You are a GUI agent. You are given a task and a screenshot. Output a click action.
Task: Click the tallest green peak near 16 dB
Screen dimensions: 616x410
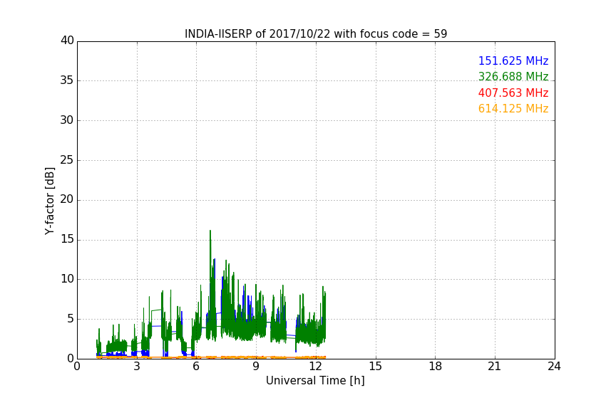[210, 231]
